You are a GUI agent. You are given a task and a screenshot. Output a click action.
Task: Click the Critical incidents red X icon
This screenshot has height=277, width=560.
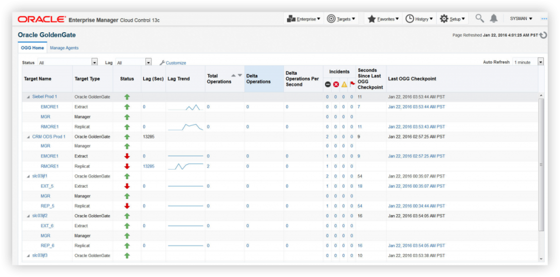point(336,84)
